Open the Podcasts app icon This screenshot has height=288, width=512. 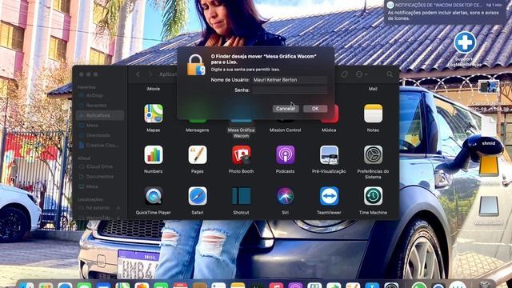tap(285, 154)
